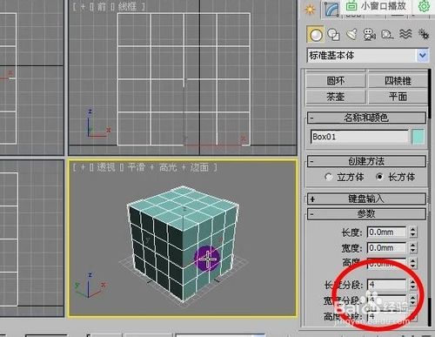Expand the 键盘输入 keyboard entry rollout
This screenshot has width=435, height=337.
click(366, 199)
